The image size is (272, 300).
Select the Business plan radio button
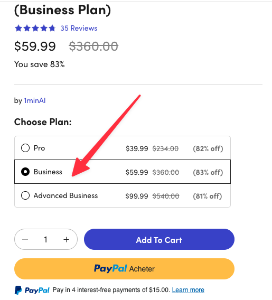25,172
